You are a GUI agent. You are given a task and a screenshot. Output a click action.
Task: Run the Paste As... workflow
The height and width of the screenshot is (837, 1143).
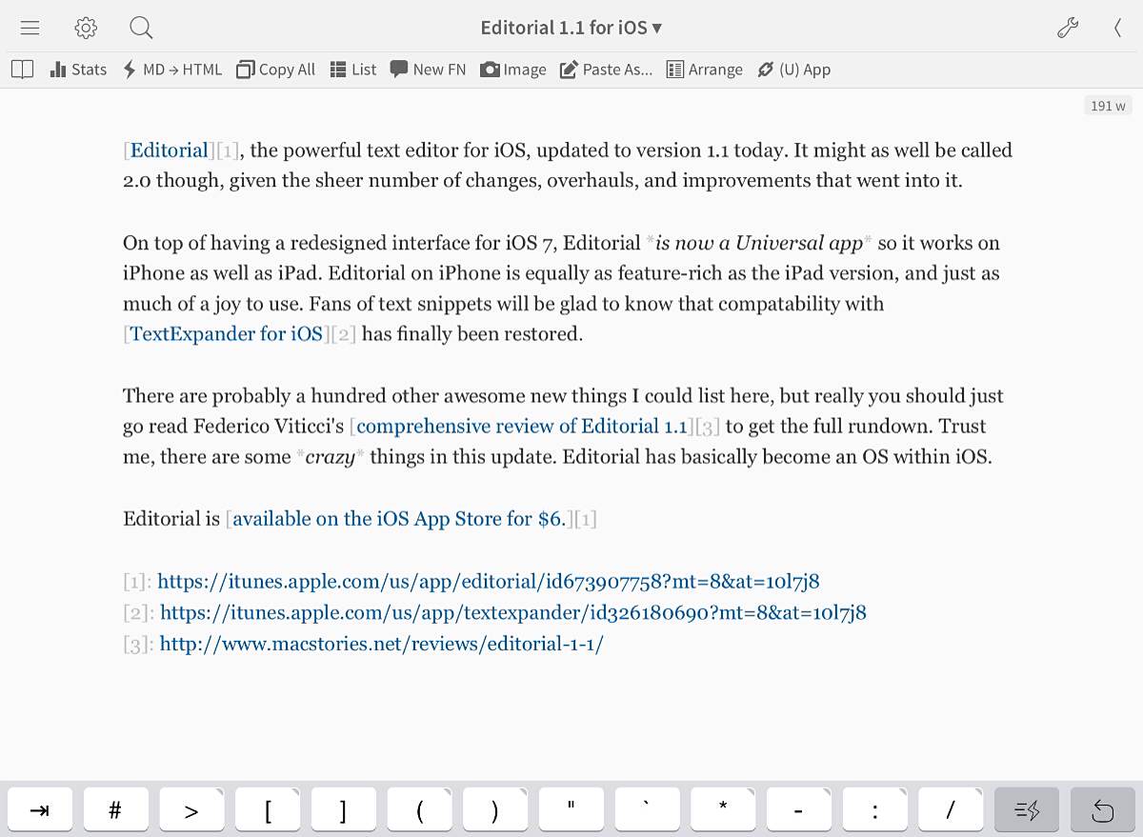click(x=607, y=69)
